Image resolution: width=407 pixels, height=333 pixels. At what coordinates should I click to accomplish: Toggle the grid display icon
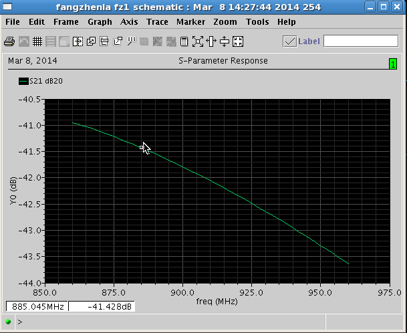(37, 41)
